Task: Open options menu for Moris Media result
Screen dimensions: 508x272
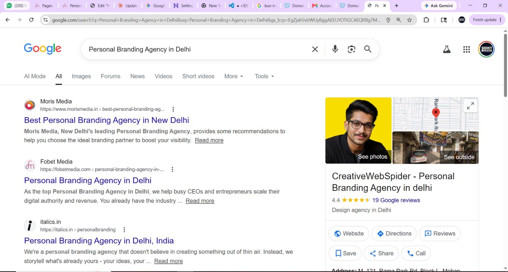Action: 173,109
